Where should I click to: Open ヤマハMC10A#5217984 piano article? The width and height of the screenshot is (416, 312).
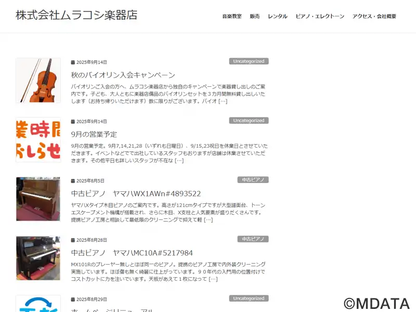(x=132, y=253)
